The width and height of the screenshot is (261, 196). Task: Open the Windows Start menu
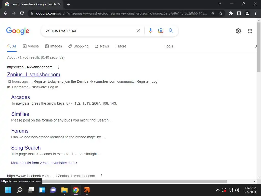8,190
